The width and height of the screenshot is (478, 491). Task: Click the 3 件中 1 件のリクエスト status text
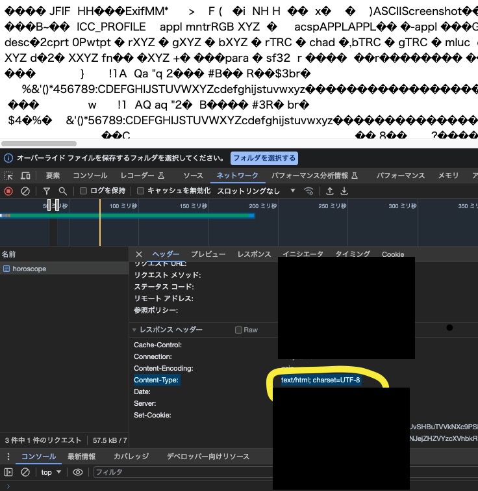click(43, 440)
